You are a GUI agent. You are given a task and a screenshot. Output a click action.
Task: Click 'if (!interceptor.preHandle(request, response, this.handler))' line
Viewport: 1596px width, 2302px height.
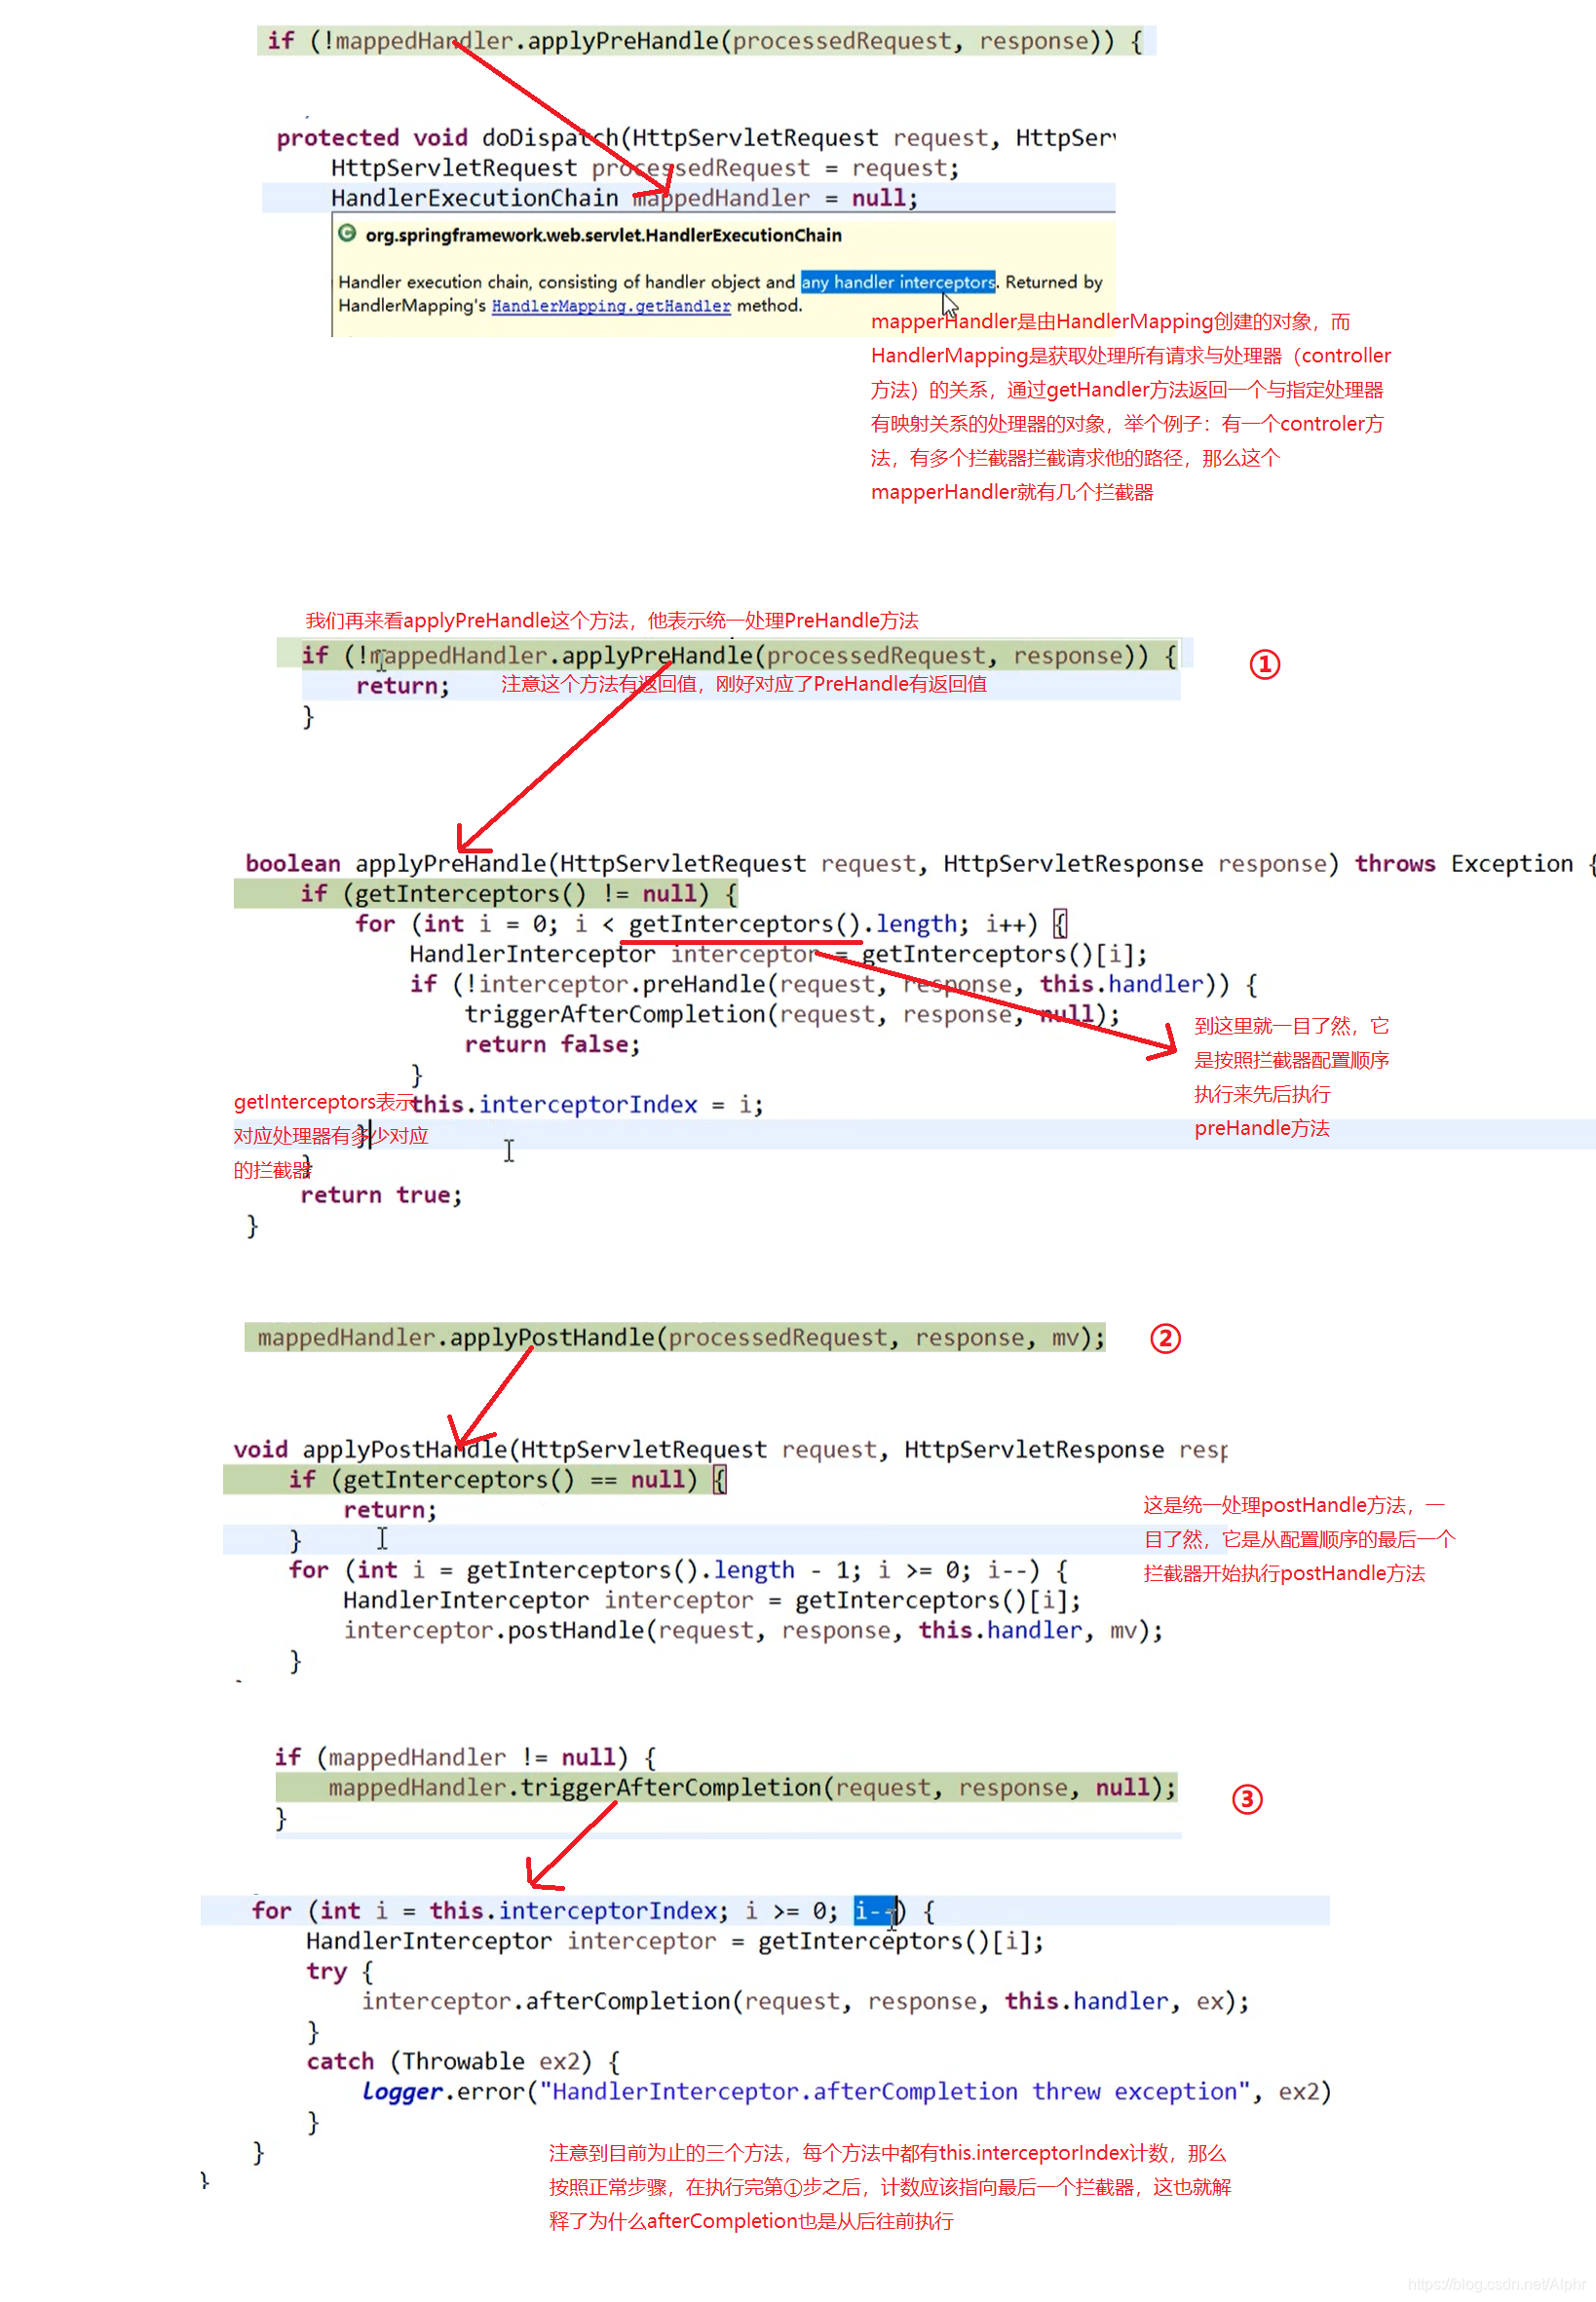[833, 985]
